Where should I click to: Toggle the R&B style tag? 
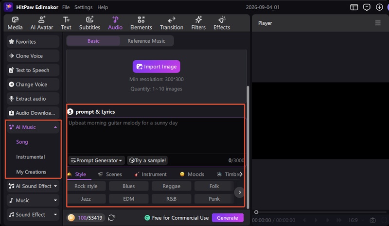point(172,199)
